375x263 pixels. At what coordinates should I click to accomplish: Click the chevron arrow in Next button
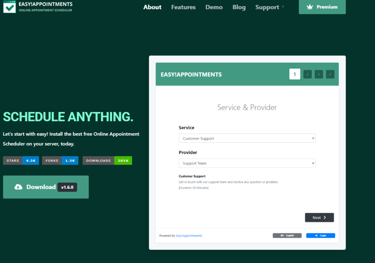tap(325, 218)
